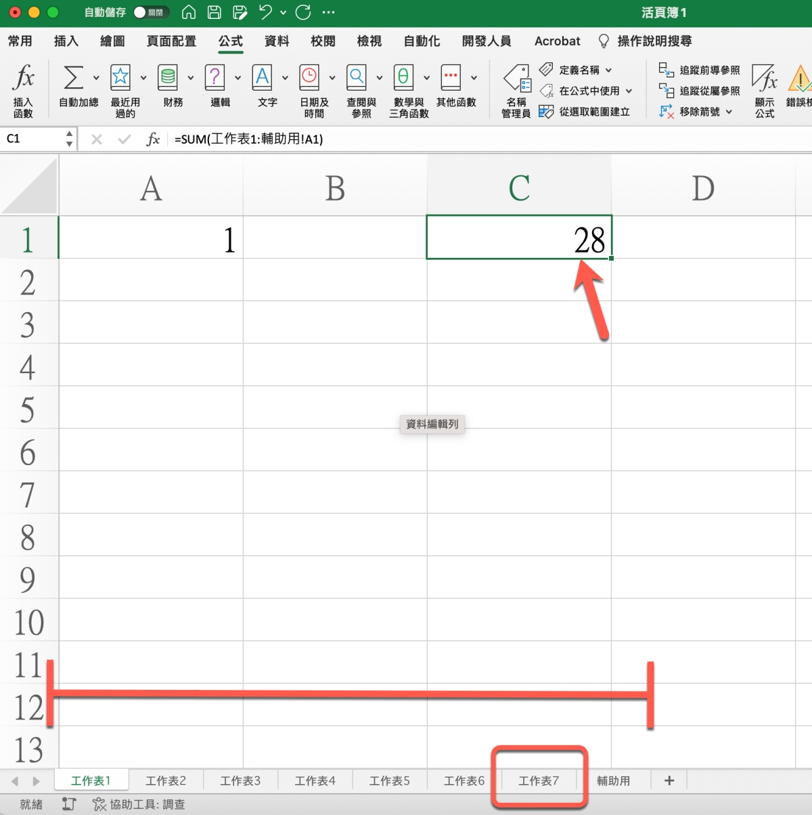812x815 pixels.
Task: Switch to sheet tab 工作表2
Action: [x=166, y=780]
